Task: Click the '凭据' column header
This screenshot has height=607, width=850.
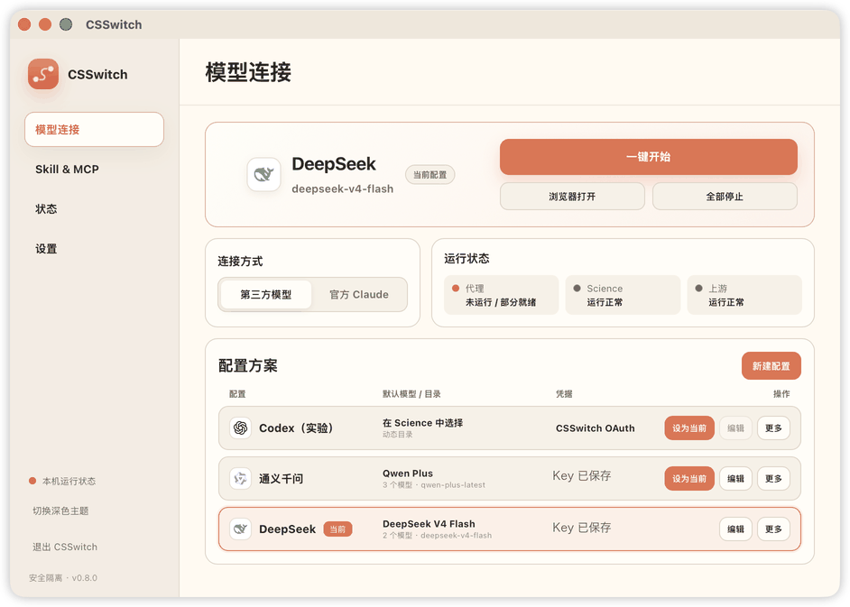Action: pos(564,394)
